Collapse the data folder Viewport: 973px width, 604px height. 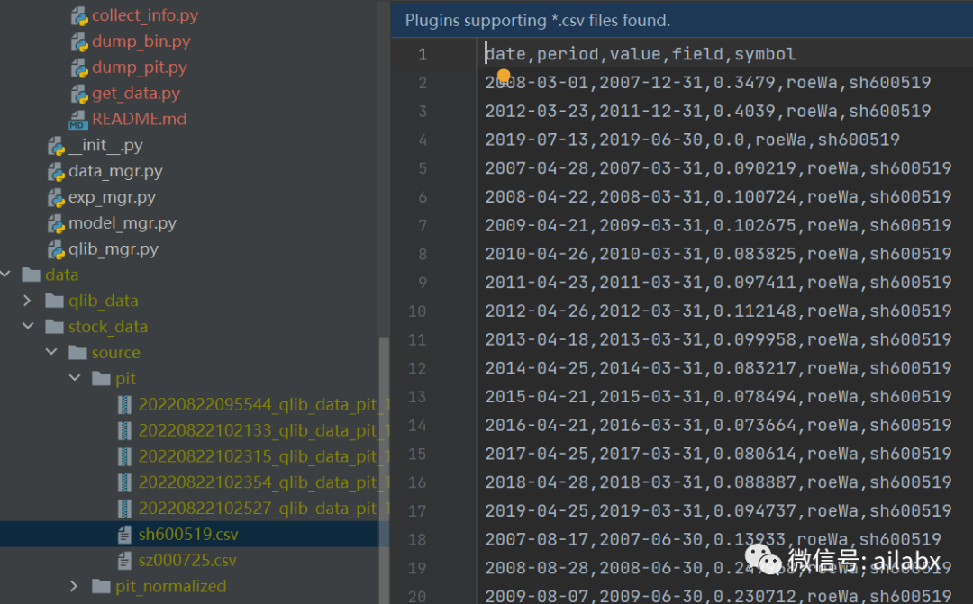pyautogui.click(x=5, y=274)
